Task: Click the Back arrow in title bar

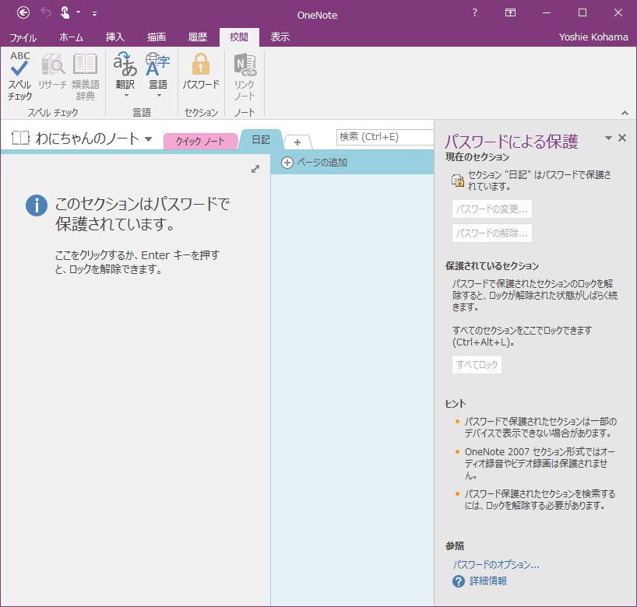Action: click(x=23, y=13)
